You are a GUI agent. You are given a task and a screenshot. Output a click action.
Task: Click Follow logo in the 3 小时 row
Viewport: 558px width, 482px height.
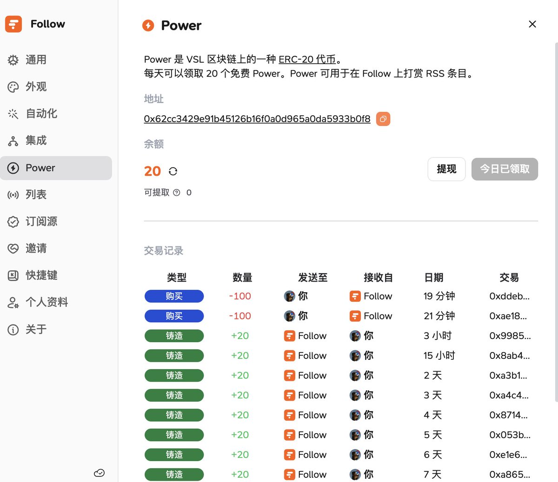coord(289,336)
